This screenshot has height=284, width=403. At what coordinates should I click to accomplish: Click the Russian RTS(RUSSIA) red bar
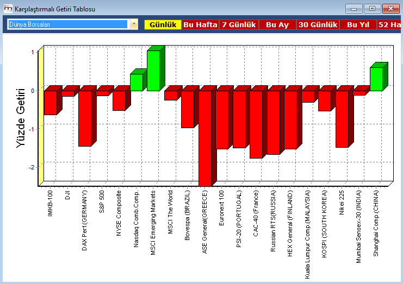coord(274,123)
